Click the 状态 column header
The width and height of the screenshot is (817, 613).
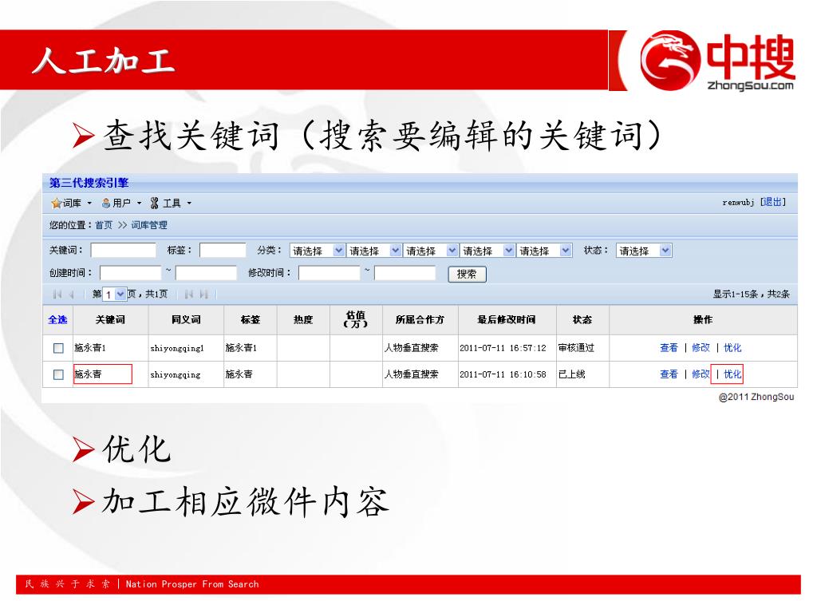point(582,319)
